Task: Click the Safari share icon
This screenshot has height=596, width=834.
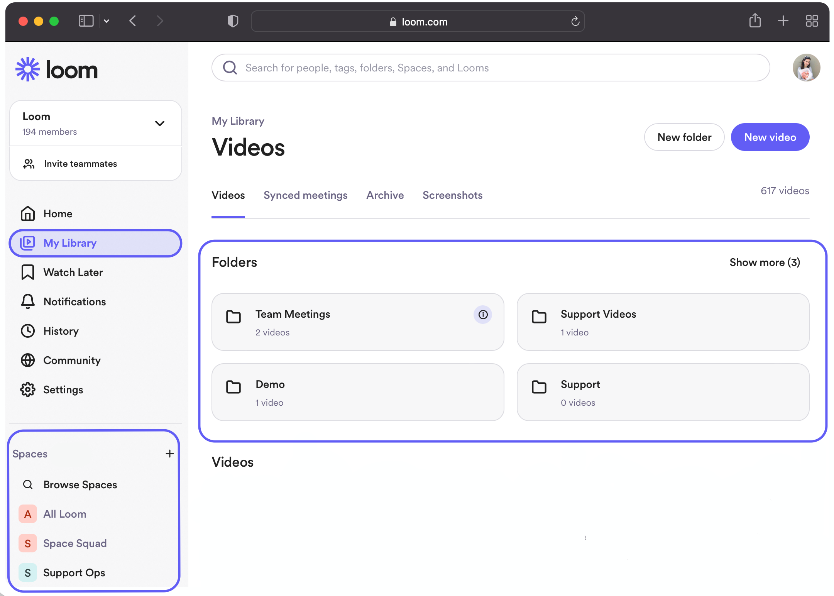Action: [x=755, y=21]
